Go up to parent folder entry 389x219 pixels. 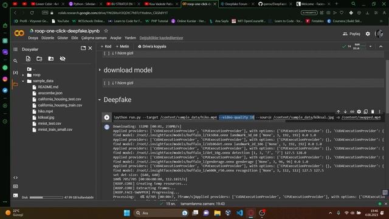click(x=31, y=69)
